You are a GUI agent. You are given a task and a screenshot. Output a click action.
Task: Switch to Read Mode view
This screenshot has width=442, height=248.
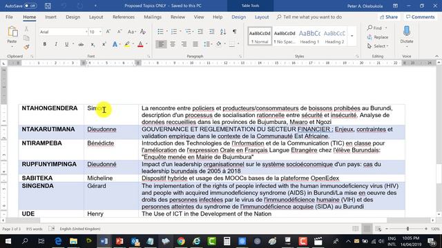pos(356,229)
